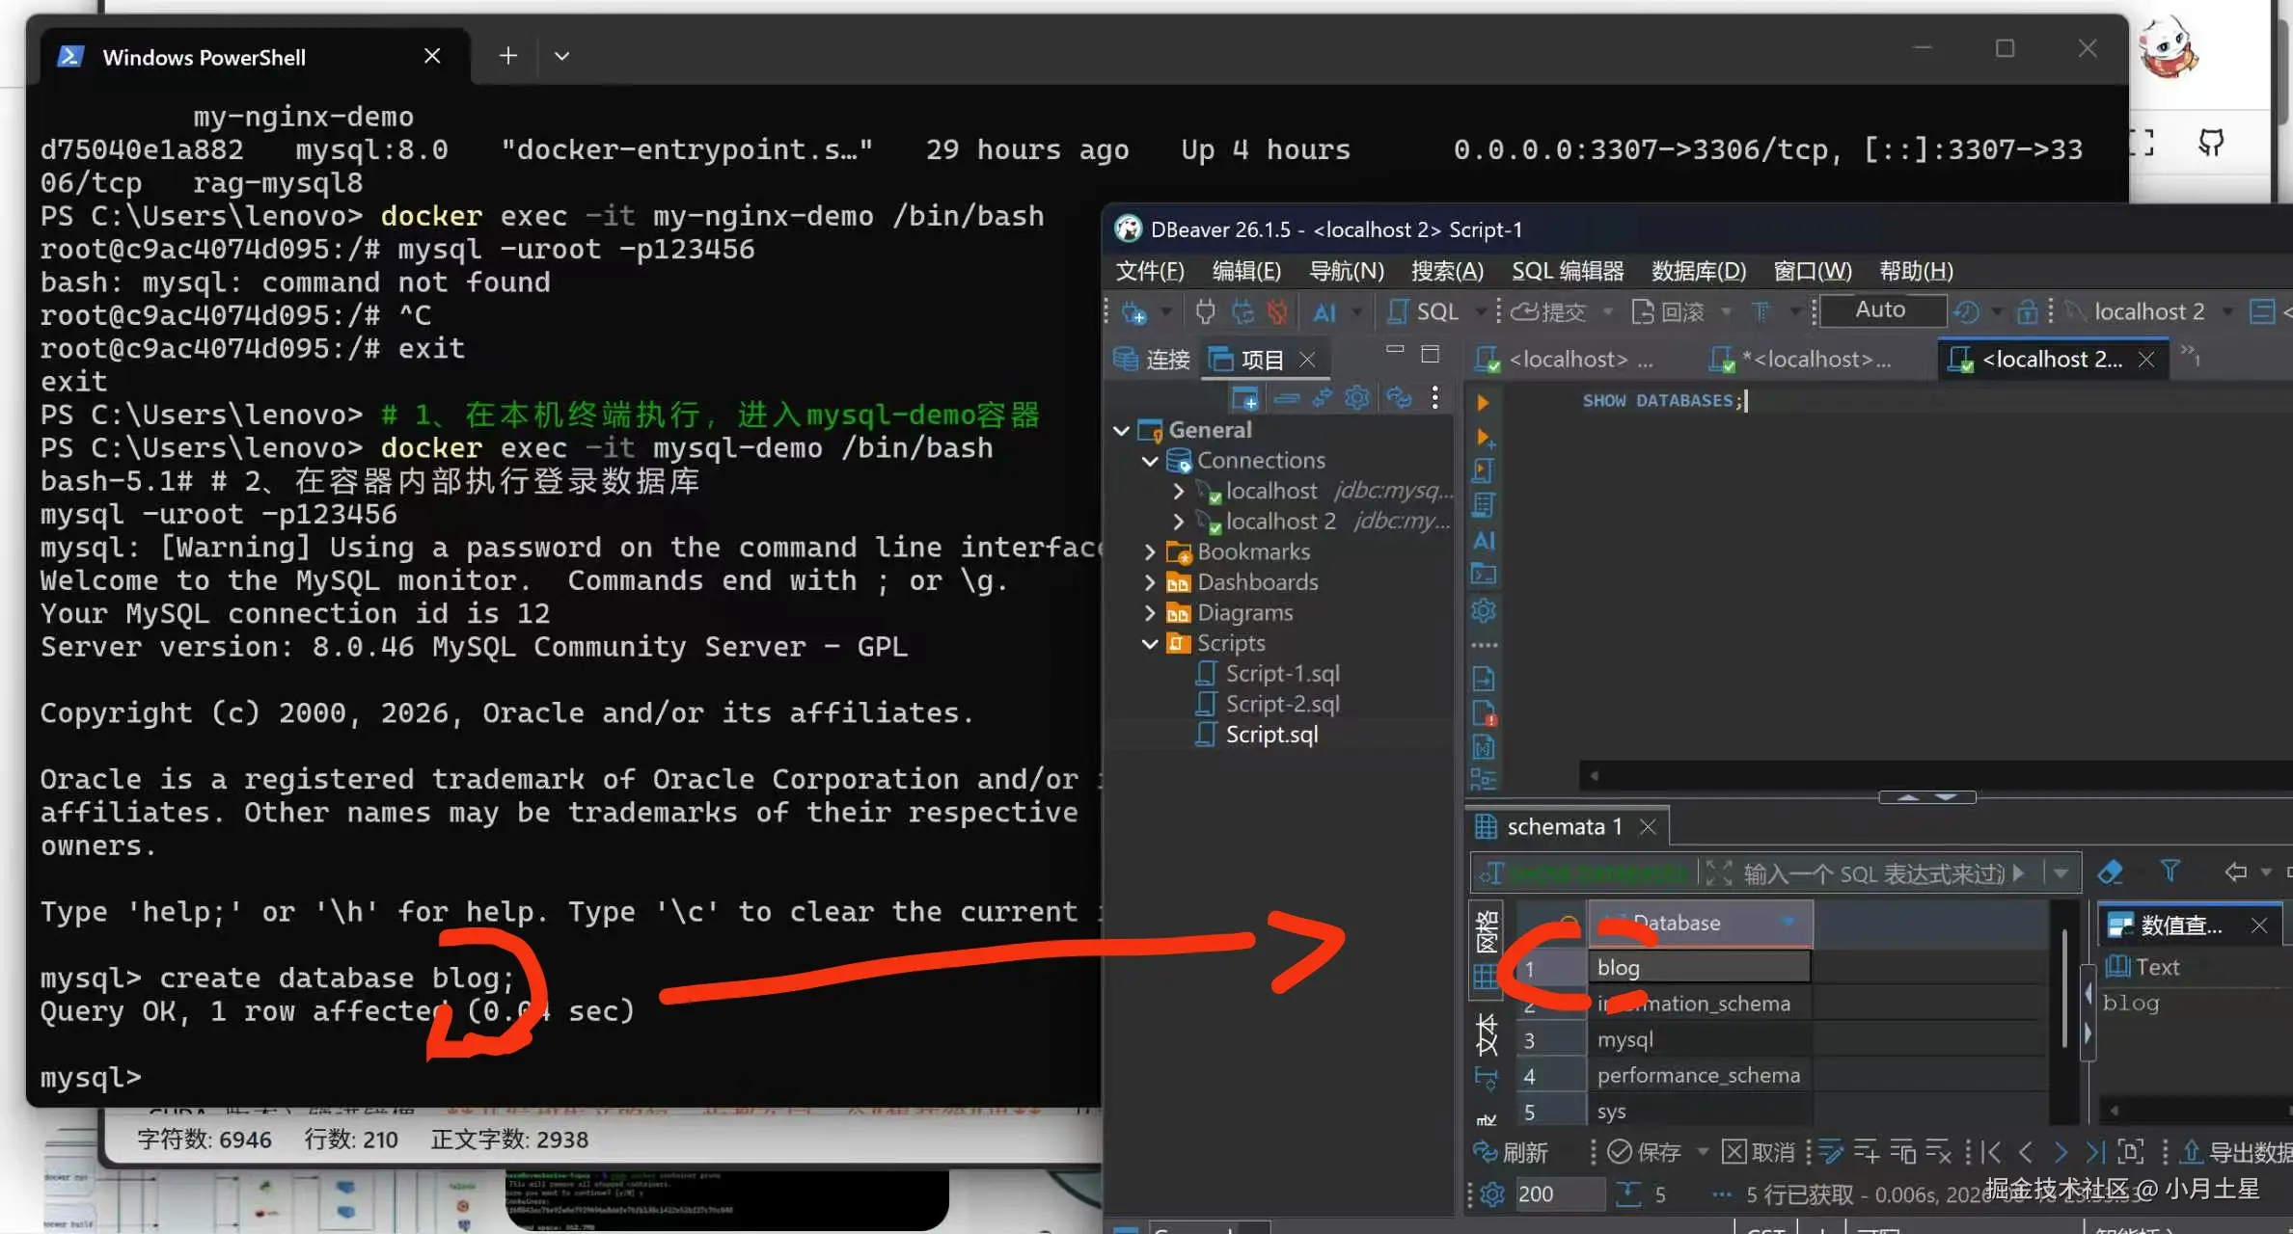Open the 文件(F) menu

1150,271
